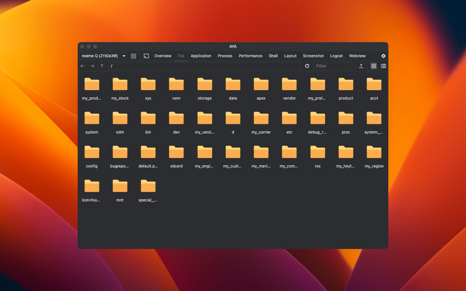Select the etc folder icon
Image resolution: width=466 pixels, height=291 pixels.
[289, 118]
